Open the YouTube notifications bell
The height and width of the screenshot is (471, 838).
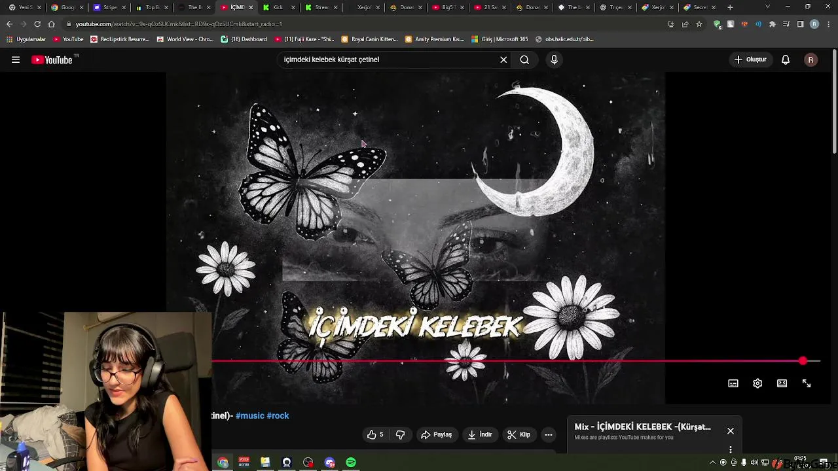pos(786,60)
